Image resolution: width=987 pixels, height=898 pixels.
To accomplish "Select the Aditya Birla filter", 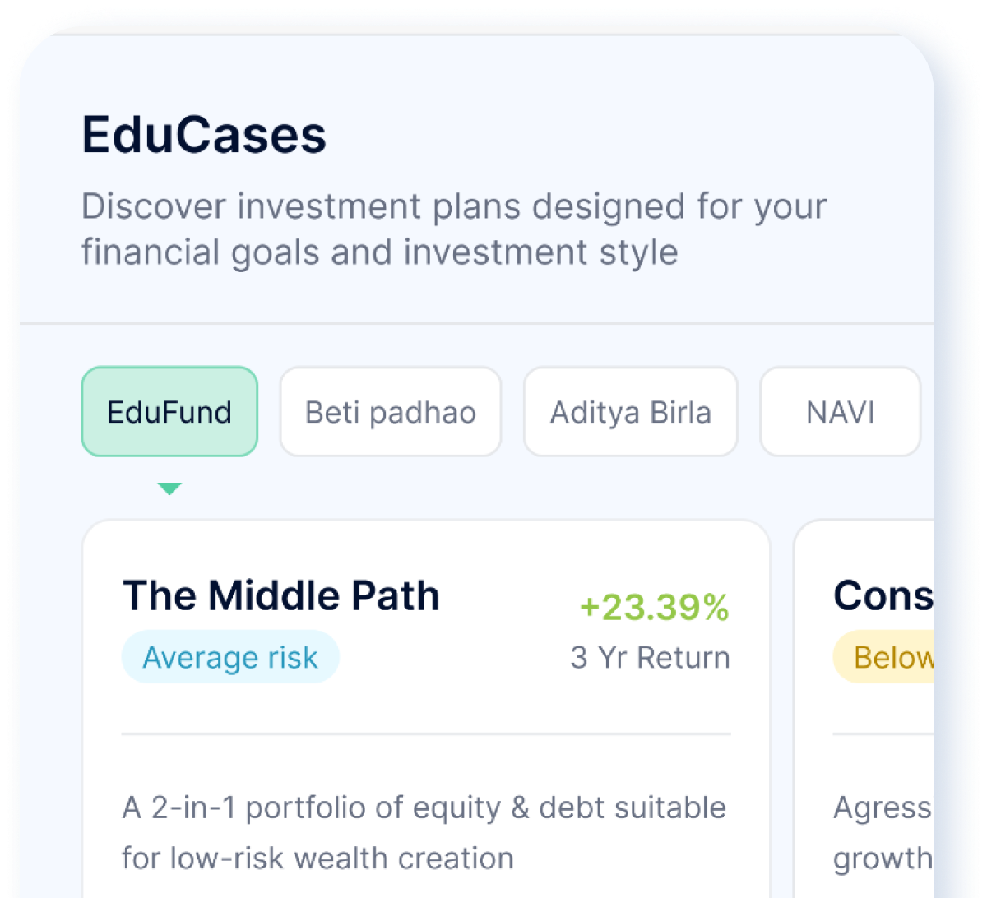I will point(630,411).
